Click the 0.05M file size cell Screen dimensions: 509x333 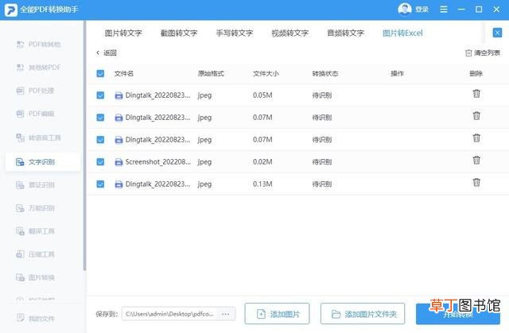point(262,95)
